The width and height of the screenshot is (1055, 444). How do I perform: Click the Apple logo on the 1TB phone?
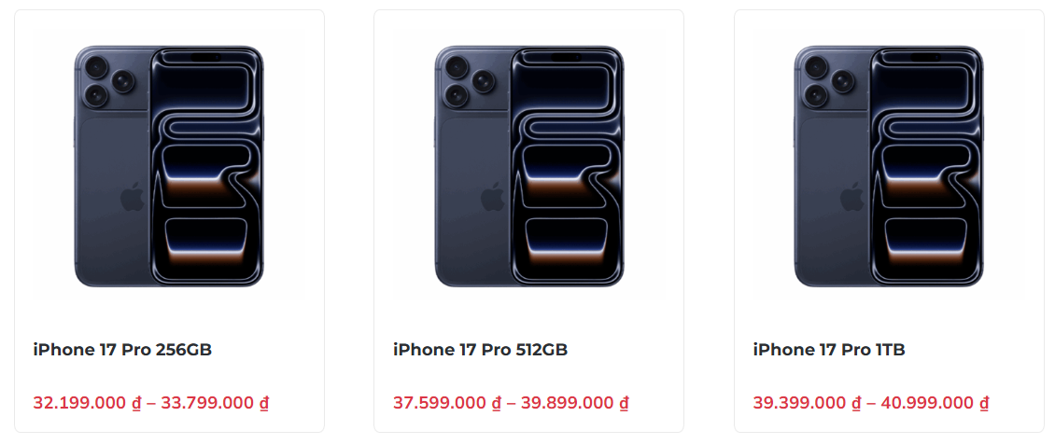851,197
